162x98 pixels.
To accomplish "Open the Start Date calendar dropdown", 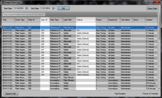I will pyautogui.click(x=27, y=8).
